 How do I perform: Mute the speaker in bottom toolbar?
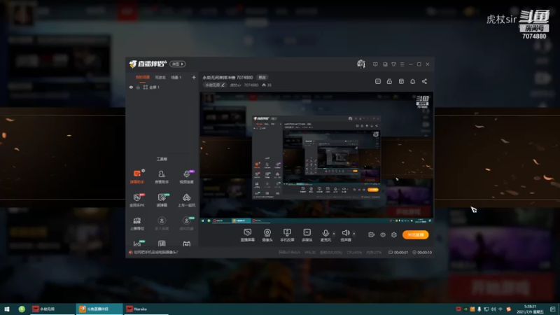pyautogui.click(x=345, y=235)
